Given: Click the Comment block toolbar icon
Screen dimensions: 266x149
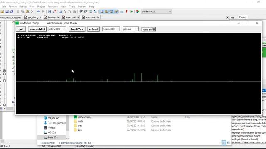Looking at the screenshot, I should coord(91,12).
